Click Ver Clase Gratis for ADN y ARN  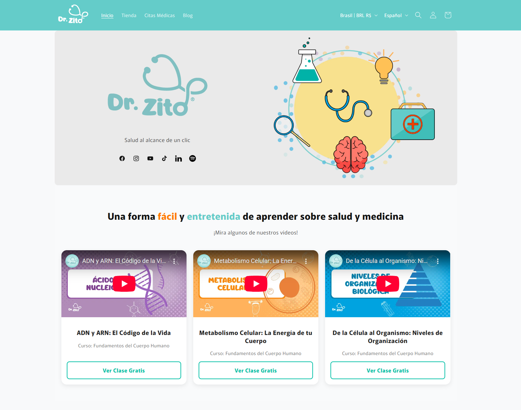[x=124, y=370]
